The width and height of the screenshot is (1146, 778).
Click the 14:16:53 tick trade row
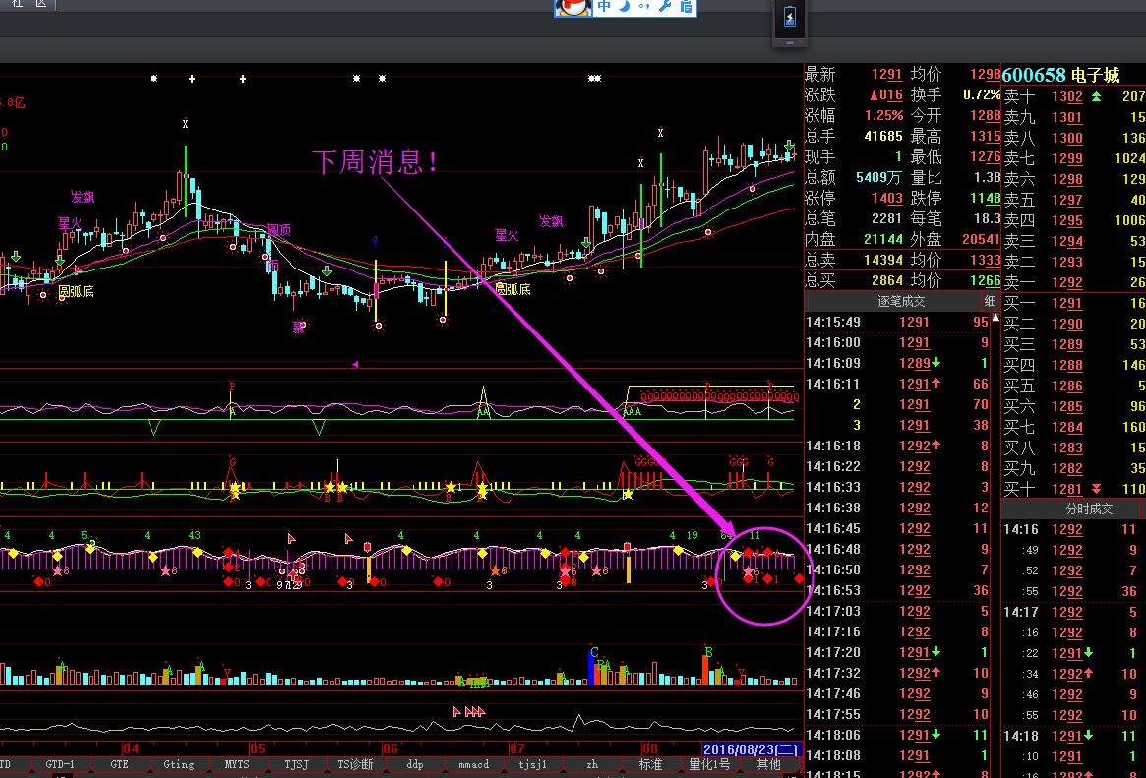(897, 590)
